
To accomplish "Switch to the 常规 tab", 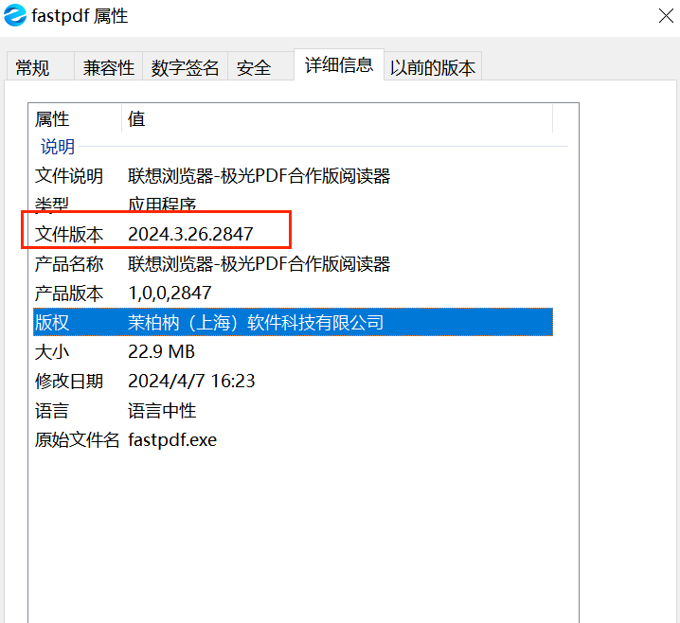I will click(x=40, y=67).
